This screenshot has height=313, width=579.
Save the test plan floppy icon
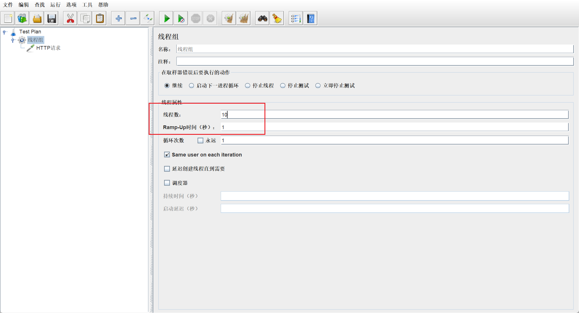tap(52, 19)
